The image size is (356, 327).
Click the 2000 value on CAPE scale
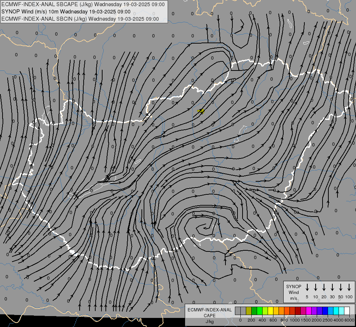pos(317,320)
